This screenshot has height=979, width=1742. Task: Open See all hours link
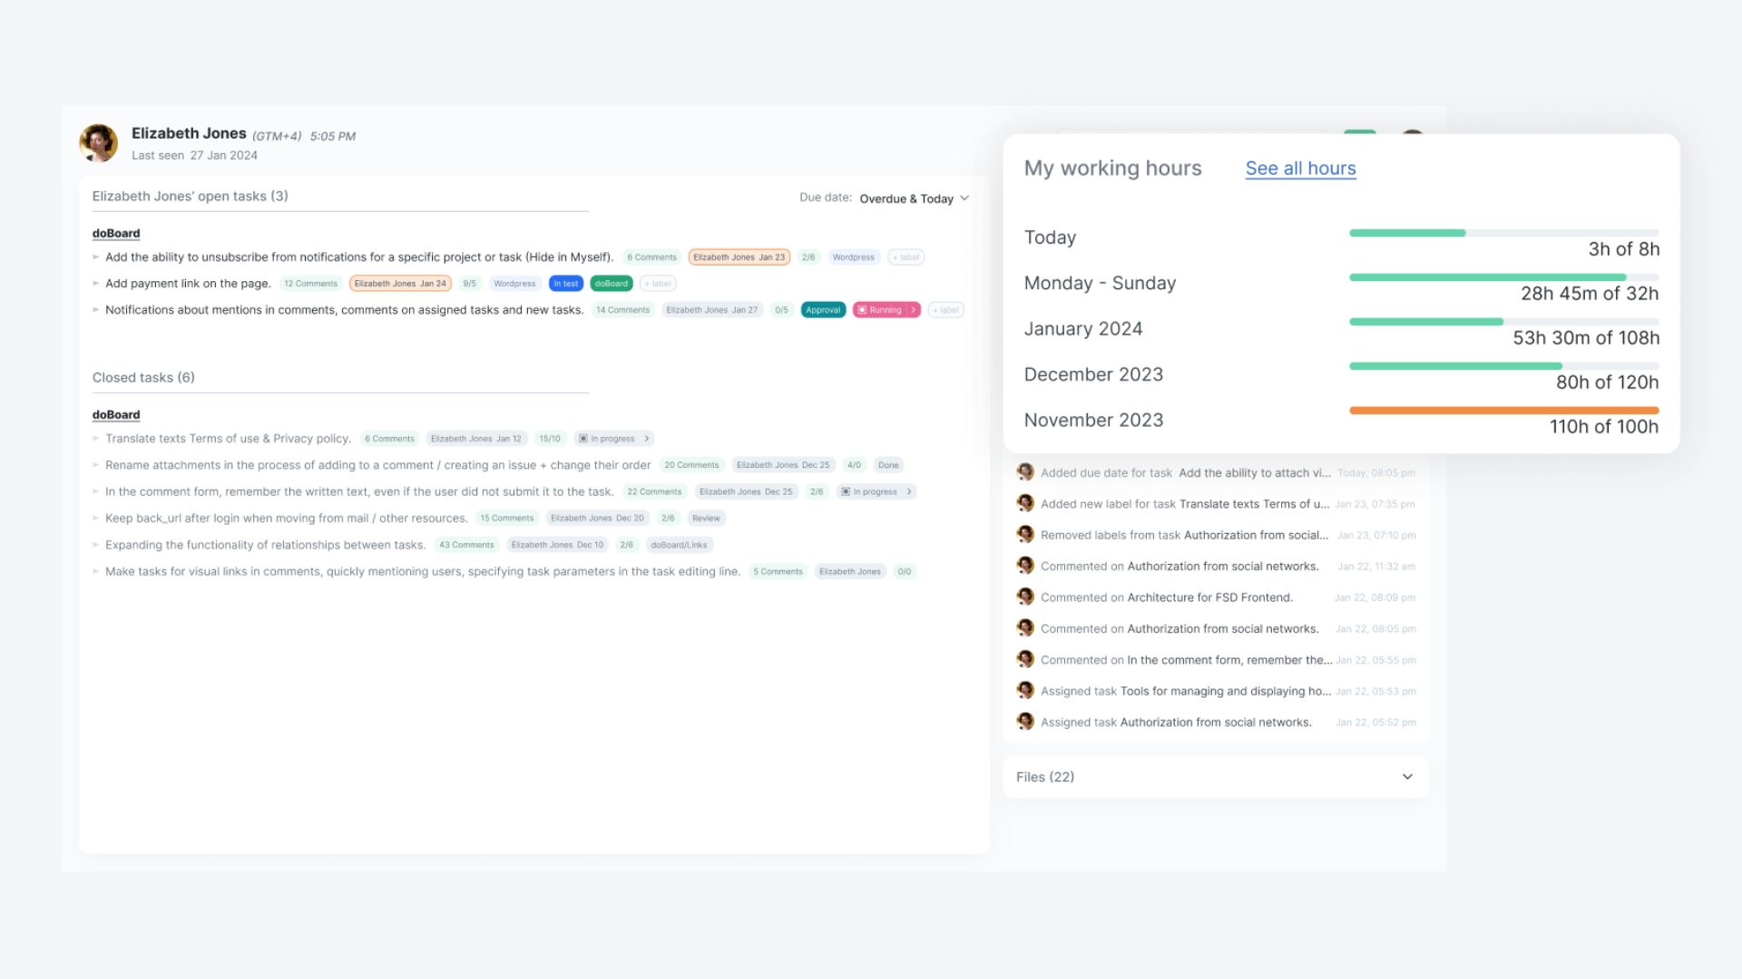[x=1300, y=169]
